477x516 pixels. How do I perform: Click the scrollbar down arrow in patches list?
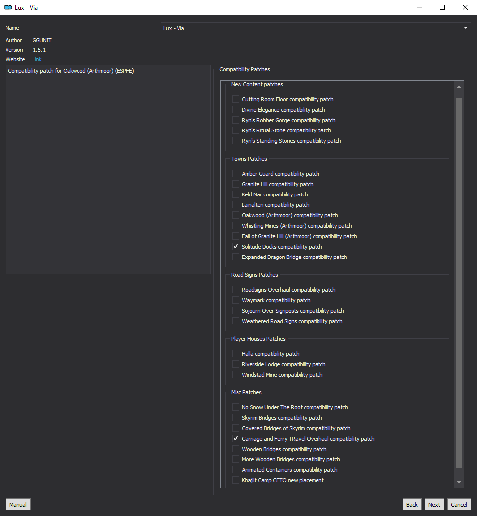(459, 482)
